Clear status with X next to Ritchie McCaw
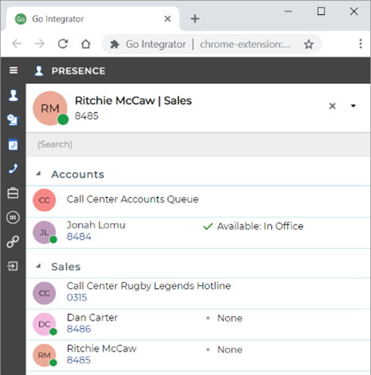This screenshot has width=371, height=375. click(x=332, y=106)
